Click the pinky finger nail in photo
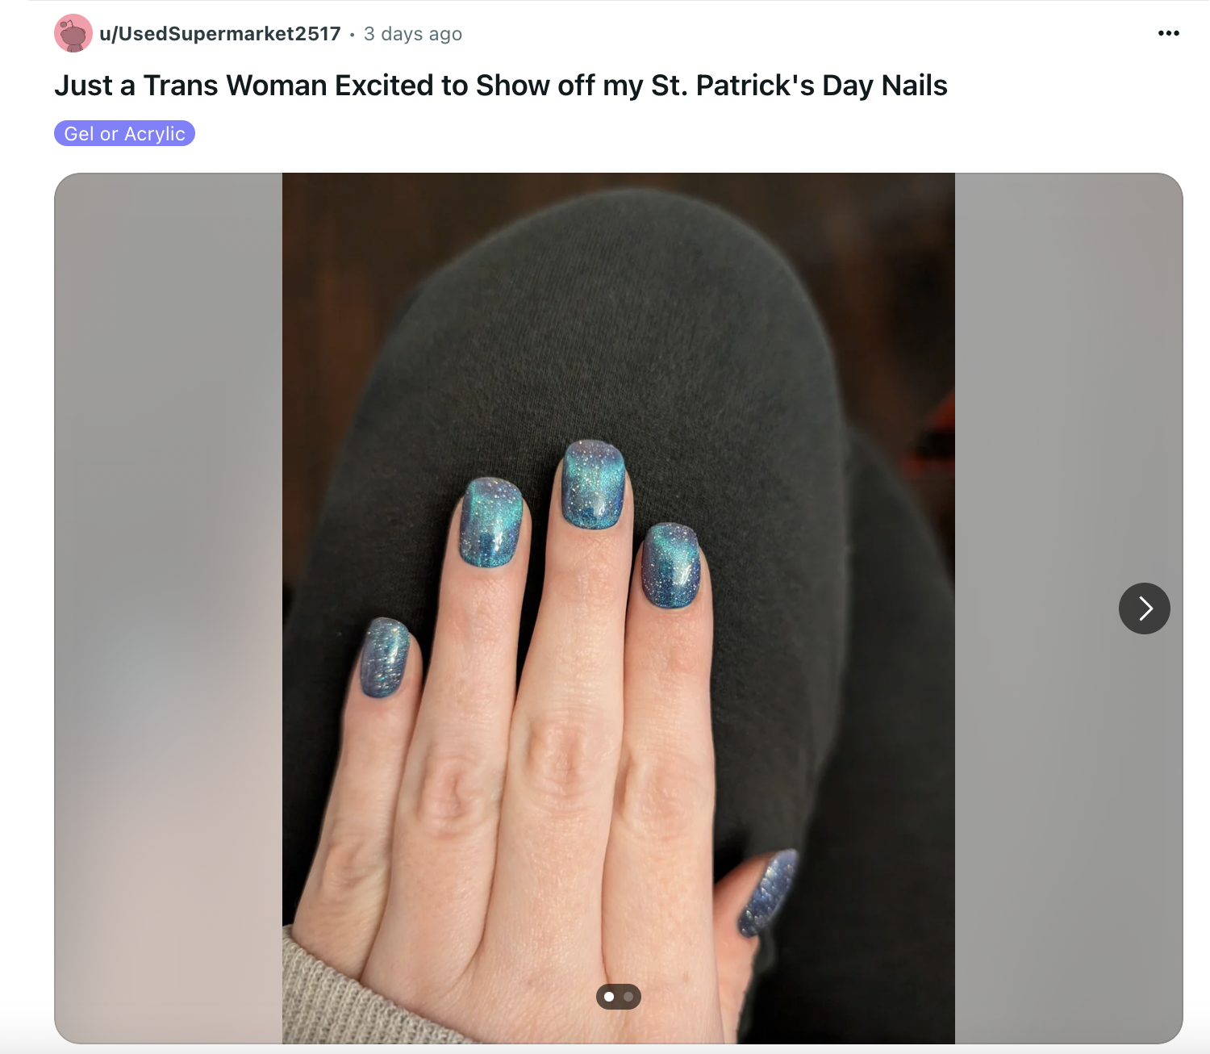 (x=385, y=658)
